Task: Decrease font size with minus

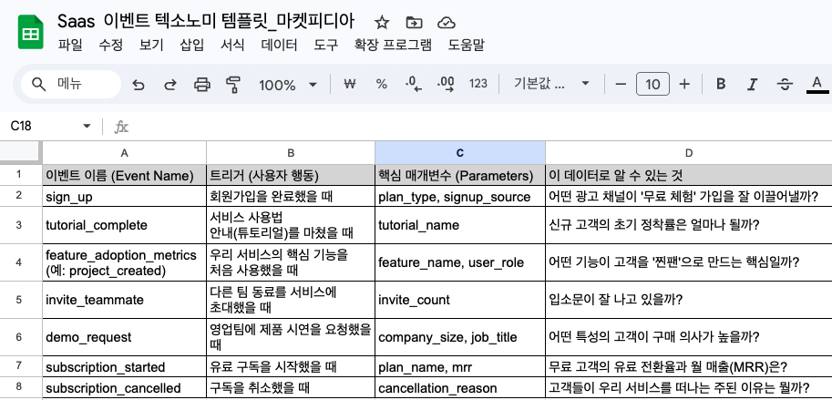Action: click(621, 84)
